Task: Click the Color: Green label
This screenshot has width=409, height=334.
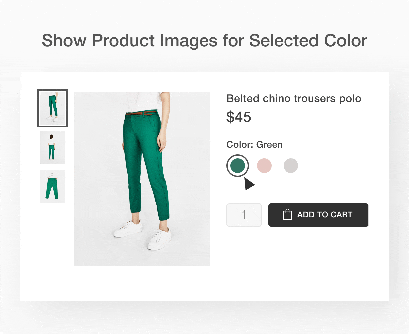Action: click(255, 145)
